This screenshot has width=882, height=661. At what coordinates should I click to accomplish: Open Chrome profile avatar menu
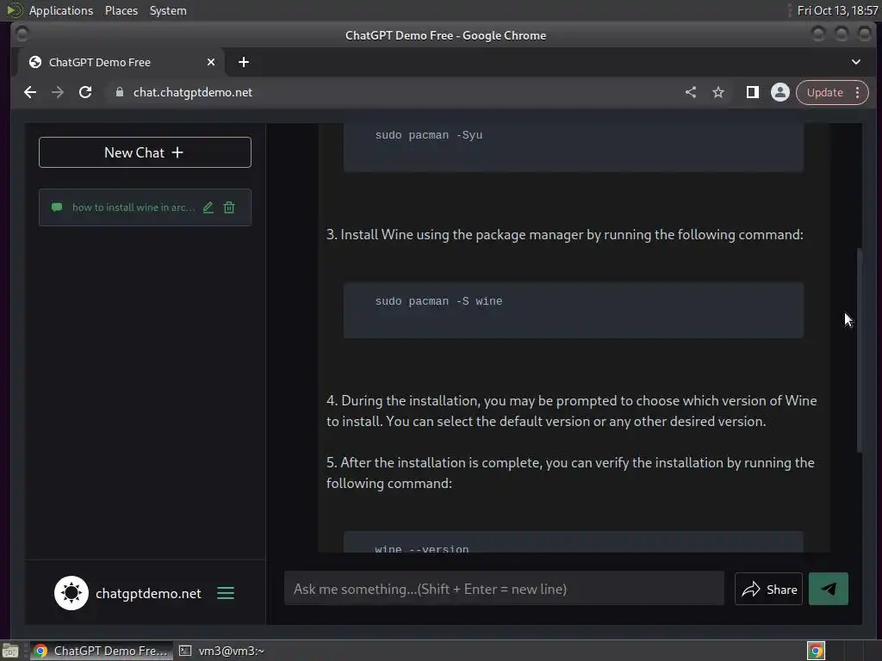(780, 92)
